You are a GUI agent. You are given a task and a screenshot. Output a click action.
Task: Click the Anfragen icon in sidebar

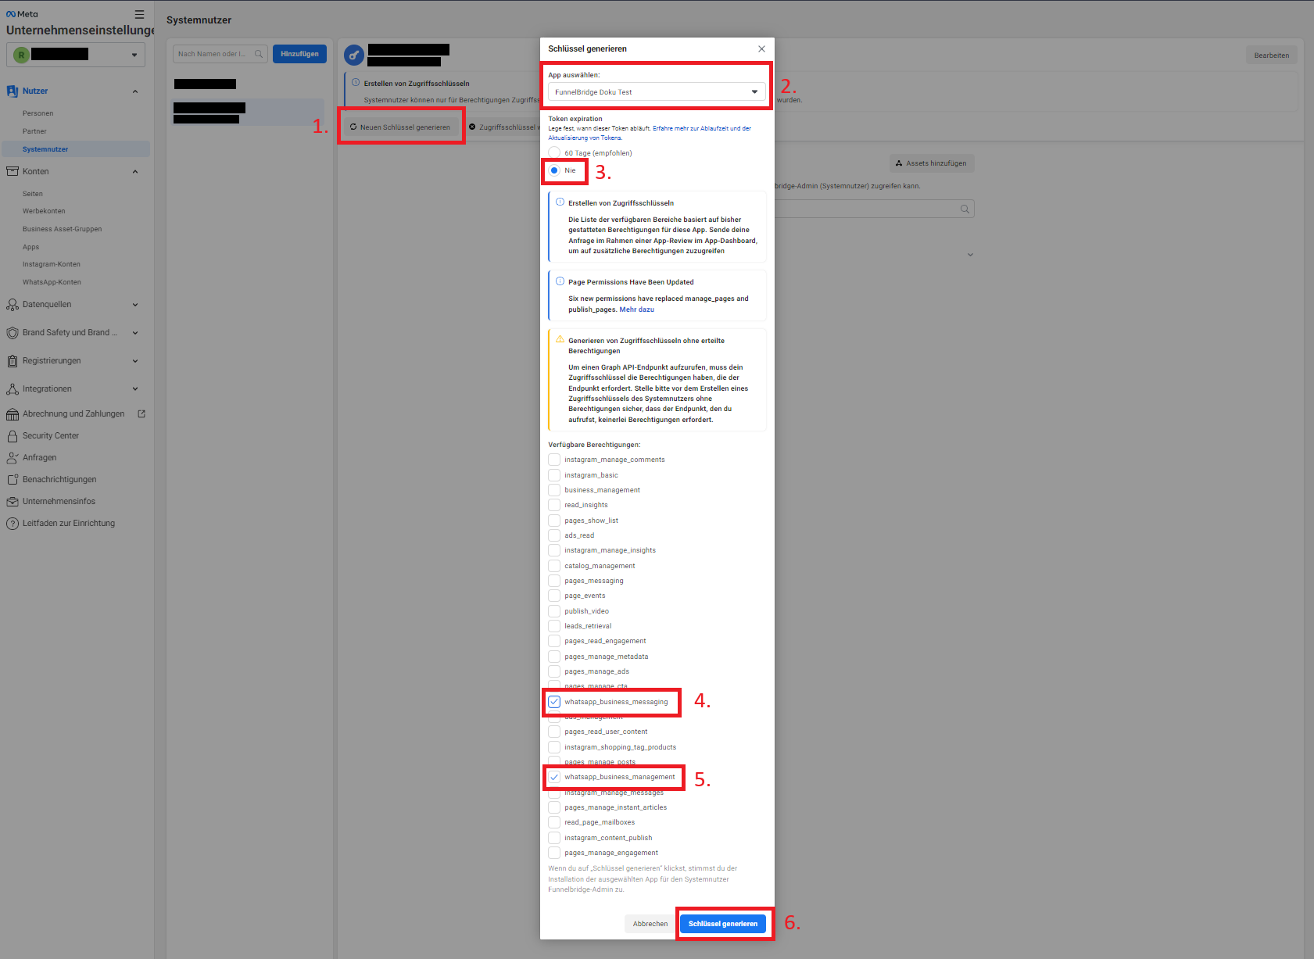[13, 458]
